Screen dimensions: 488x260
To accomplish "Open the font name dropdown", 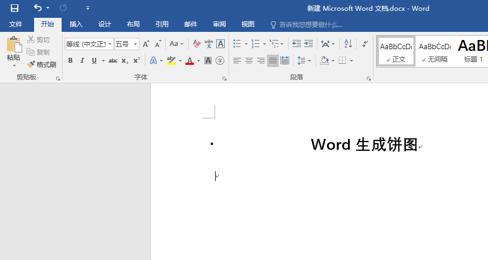I will coord(110,44).
